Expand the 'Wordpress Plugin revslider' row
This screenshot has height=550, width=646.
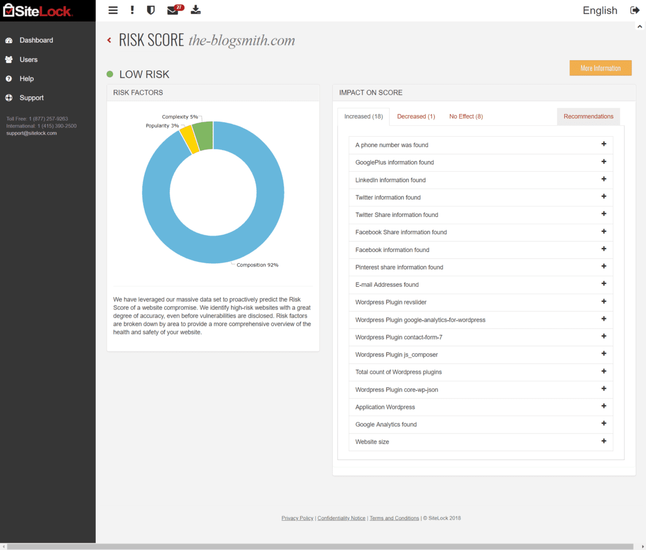[481, 302]
